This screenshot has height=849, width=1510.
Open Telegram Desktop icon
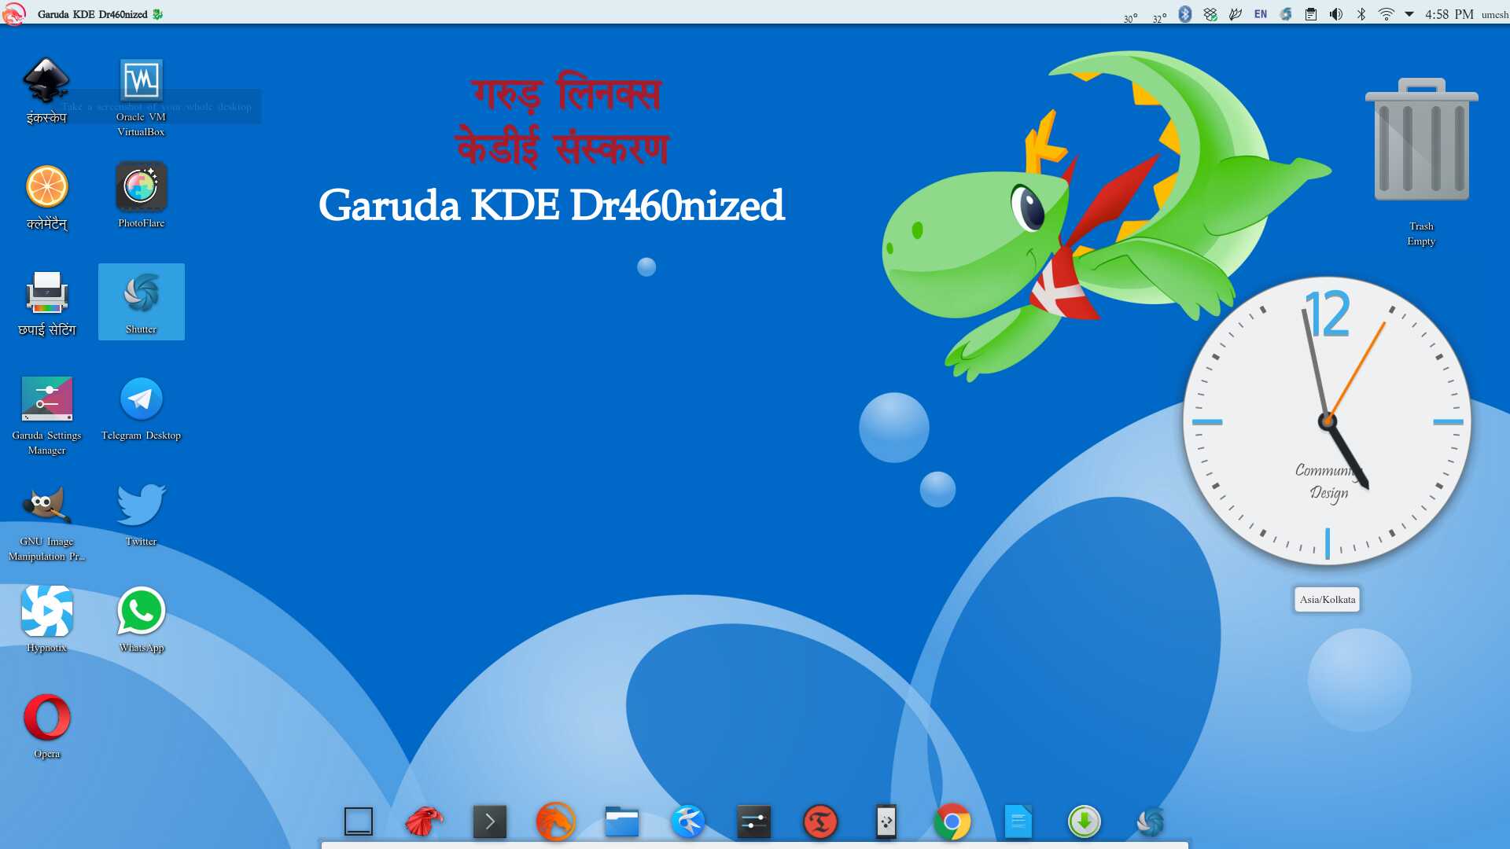142,399
